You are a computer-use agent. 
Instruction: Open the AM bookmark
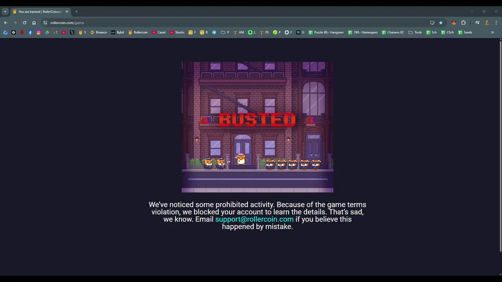click(x=238, y=33)
